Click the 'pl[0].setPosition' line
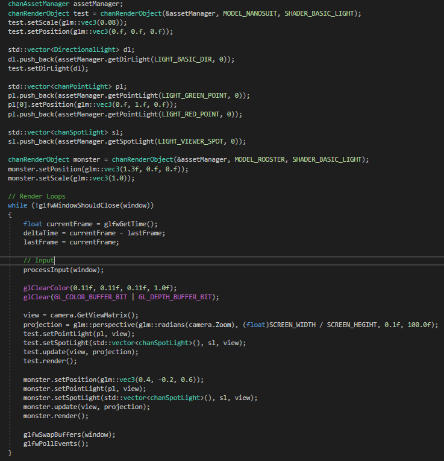Screen dimensions: 444x461 pyautogui.click(x=92, y=104)
